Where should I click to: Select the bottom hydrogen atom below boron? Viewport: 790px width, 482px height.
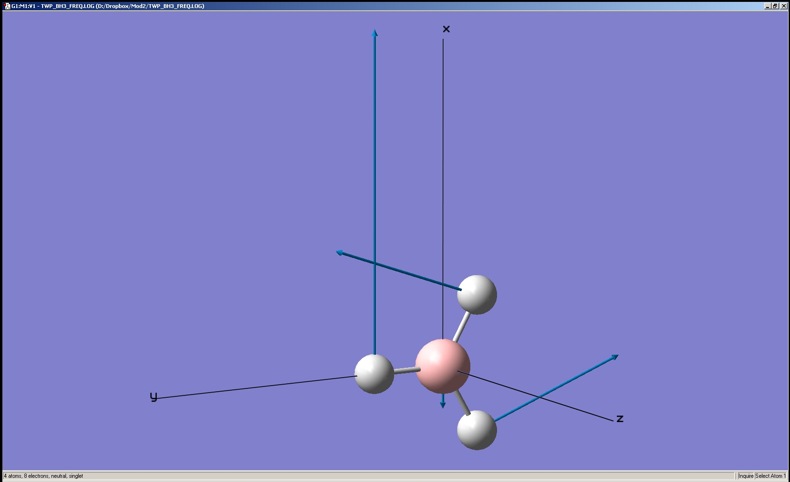[477, 430]
